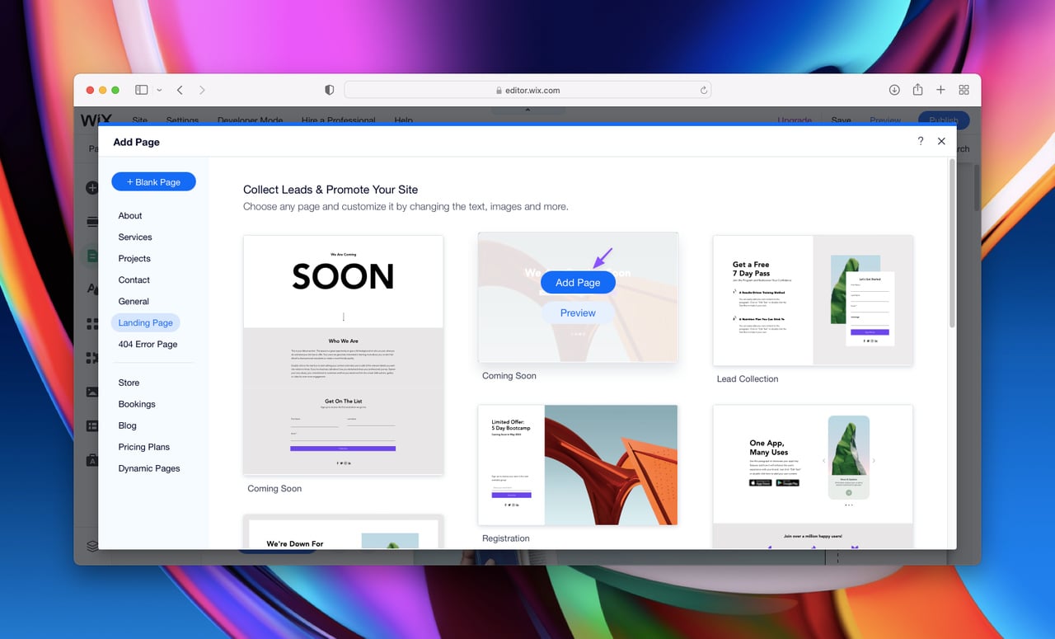The image size is (1055, 639).
Task: Select the We're Down For template
Action: [x=343, y=532]
